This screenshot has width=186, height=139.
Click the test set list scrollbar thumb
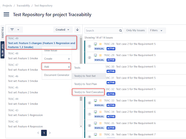(81, 69)
